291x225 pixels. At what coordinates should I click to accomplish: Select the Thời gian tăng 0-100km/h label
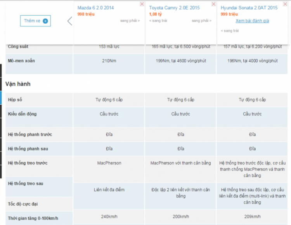click(x=33, y=218)
